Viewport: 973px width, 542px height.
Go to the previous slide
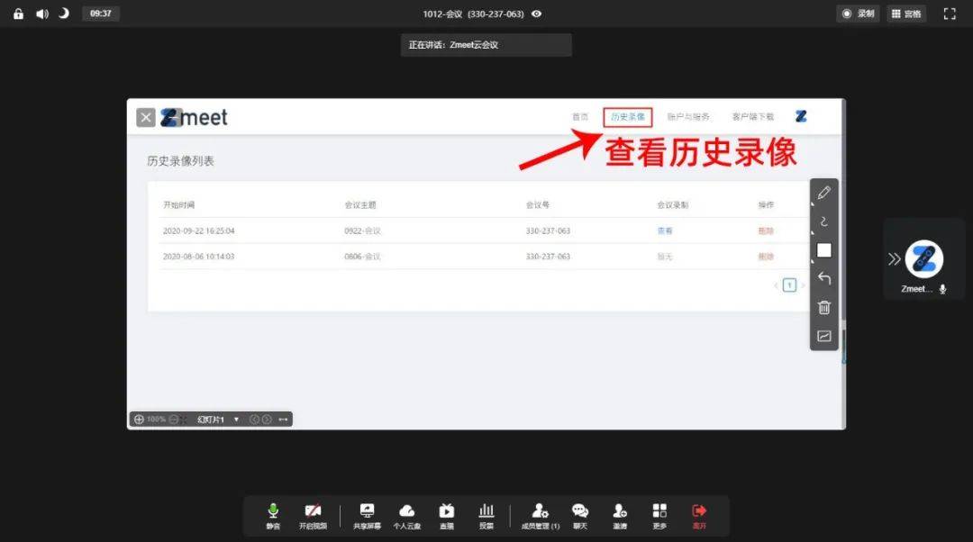[x=254, y=420]
